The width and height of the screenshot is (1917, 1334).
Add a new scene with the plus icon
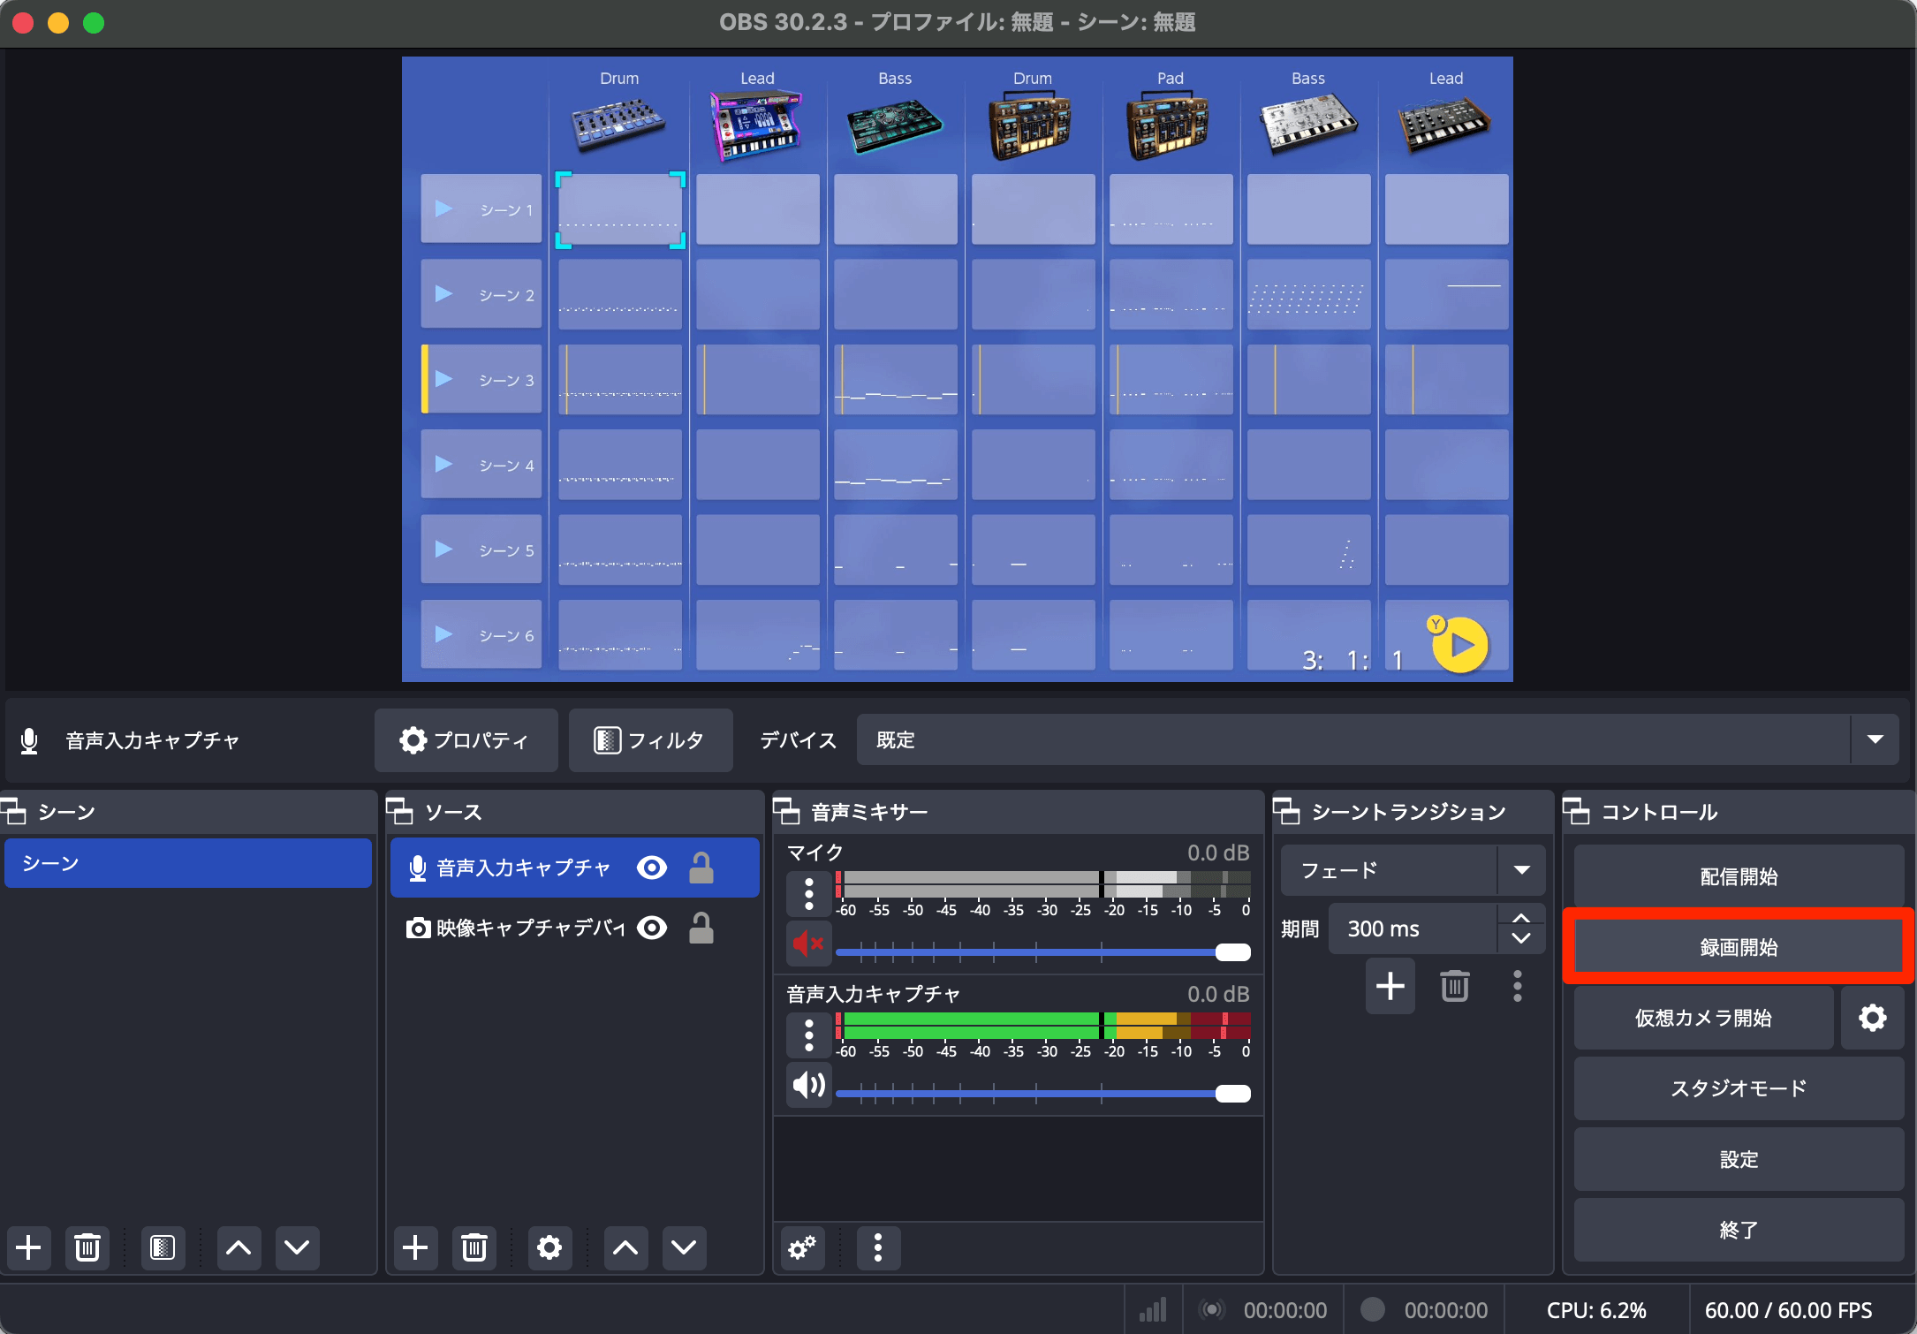pyautogui.click(x=28, y=1247)
